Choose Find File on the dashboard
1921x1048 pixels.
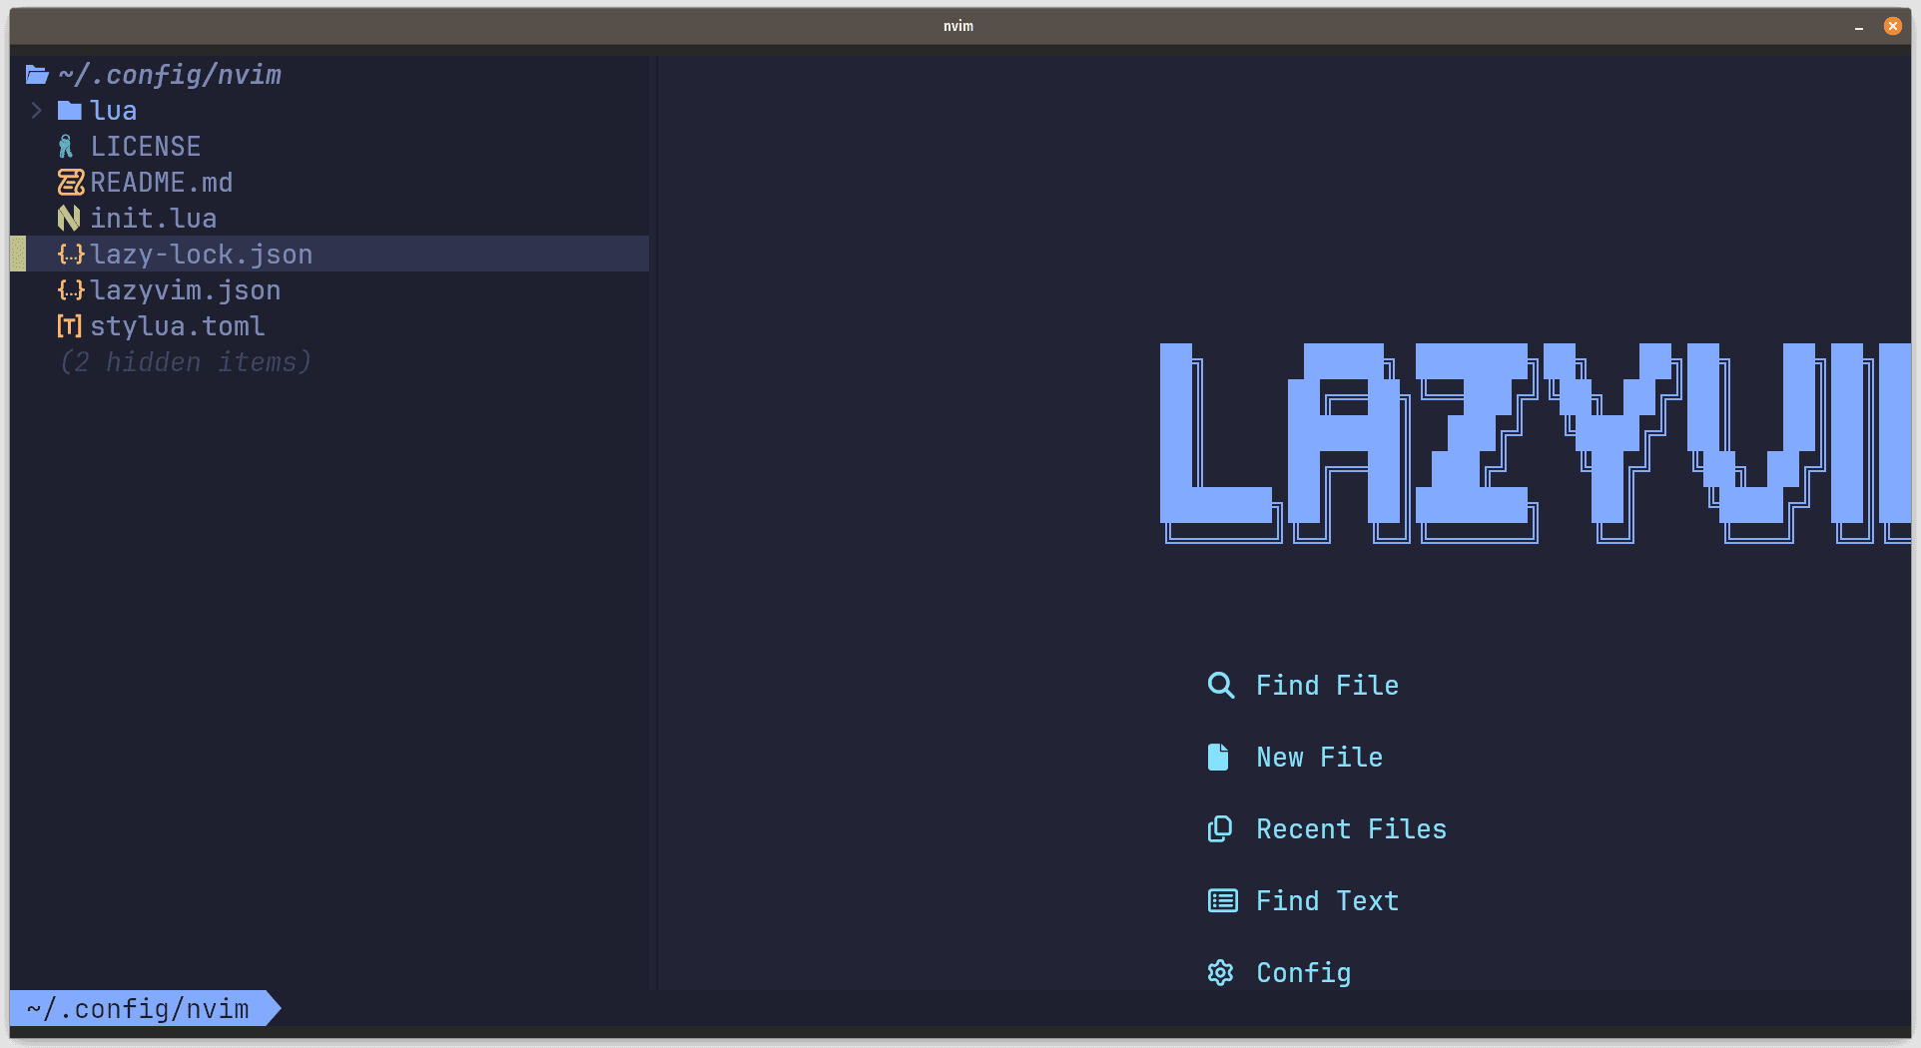pyautogui.click(x=1327, y=685)
